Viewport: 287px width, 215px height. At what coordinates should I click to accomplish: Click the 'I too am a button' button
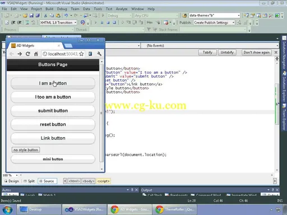pyautogui.click(x=53, y=97)
